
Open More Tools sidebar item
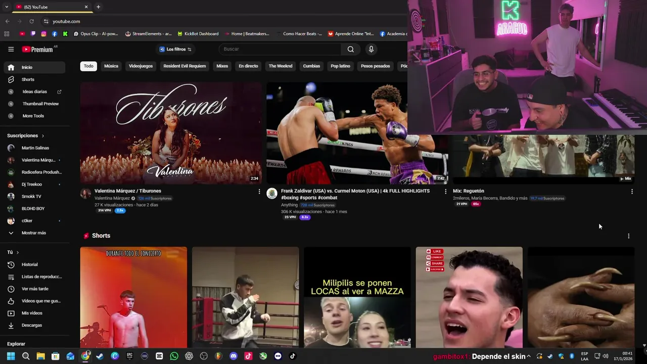[35, 116]
